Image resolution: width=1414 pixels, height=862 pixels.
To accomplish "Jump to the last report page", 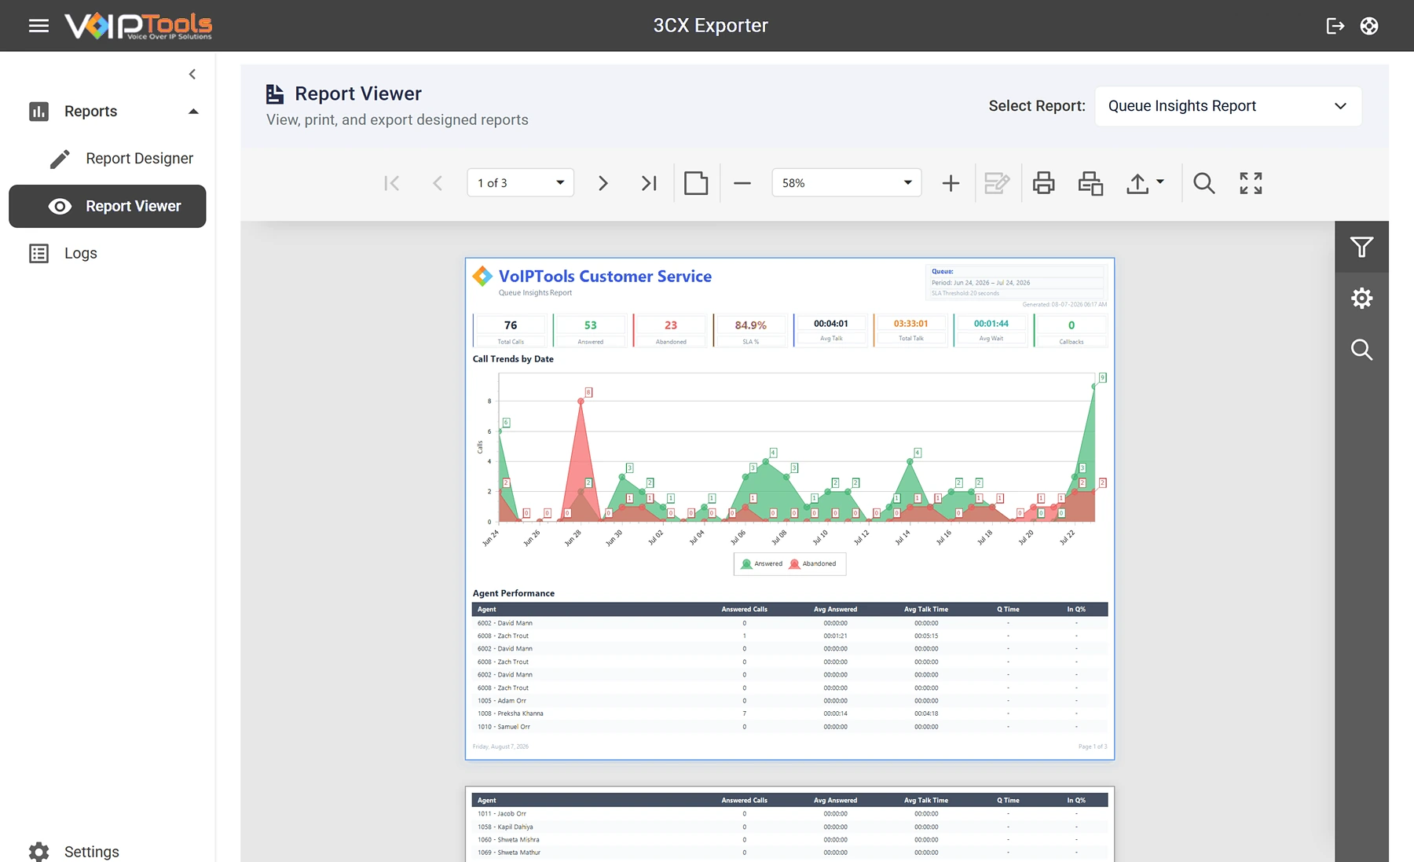I will coord(648,183).
